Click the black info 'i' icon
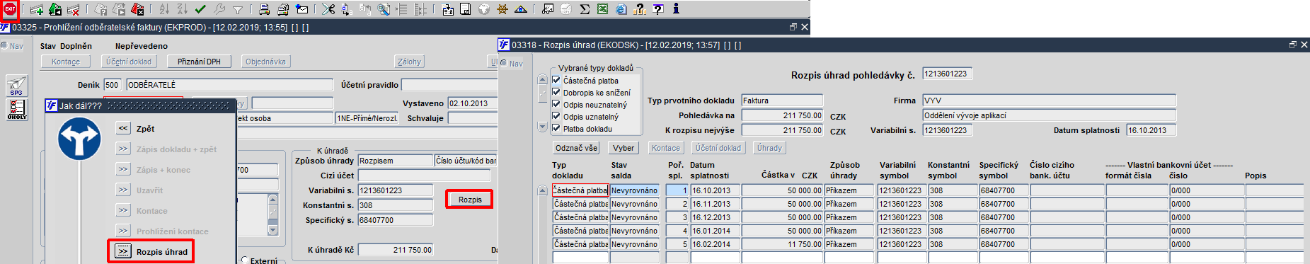Screen dimensions: 1310x264 coord(676,9)
